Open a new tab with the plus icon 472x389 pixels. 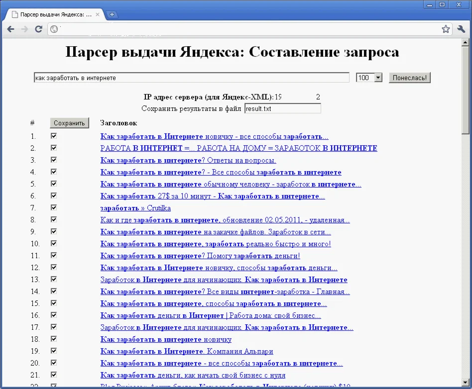[x=113, y=14]
